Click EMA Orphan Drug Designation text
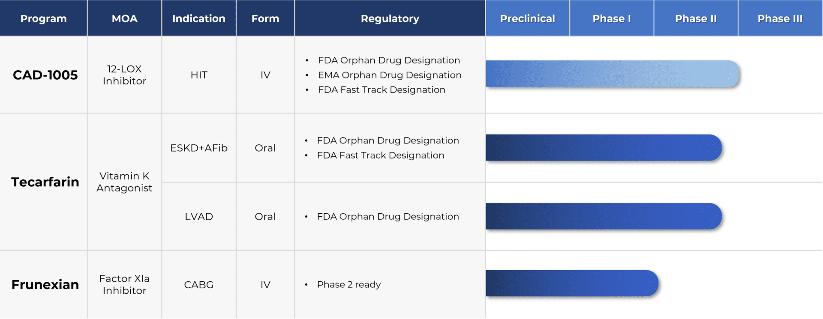The height and width of the screenshot is (319, 823). coord(389,75)
